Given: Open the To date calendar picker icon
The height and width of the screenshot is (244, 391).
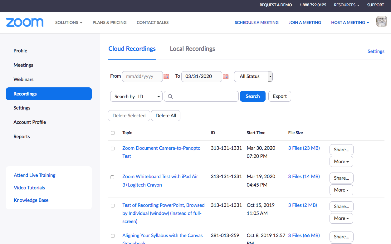Looking at the screenshot, I should (226, 76).
